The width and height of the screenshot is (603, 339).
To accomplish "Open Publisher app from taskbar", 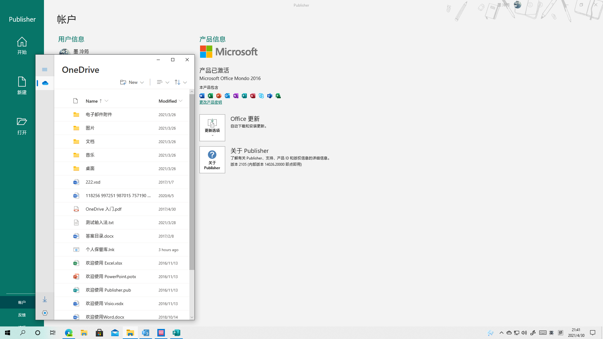I will pyautogui.click(x=177, y=333).
